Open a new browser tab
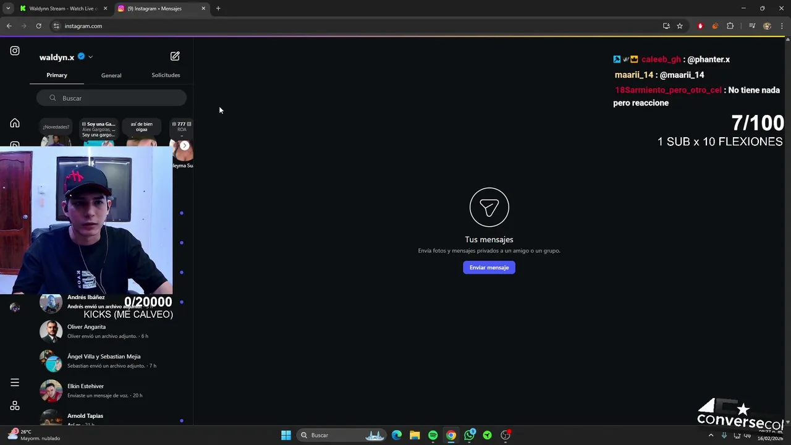Image resolution: width=791 pixels, height=445 pixels. (218, 9)
